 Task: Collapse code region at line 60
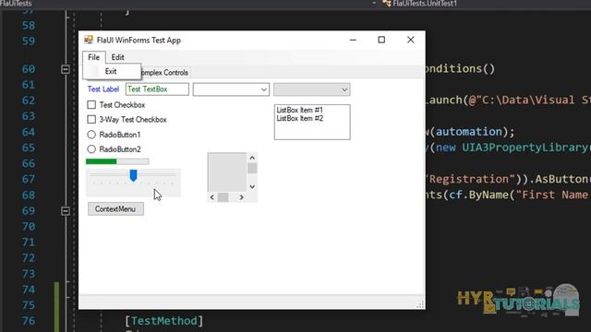point(66,69)
